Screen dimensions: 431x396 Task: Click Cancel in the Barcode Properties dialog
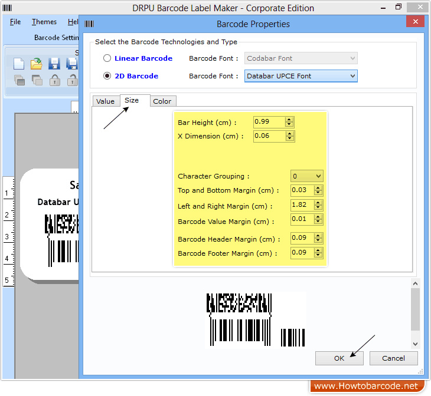coord(393,358)
